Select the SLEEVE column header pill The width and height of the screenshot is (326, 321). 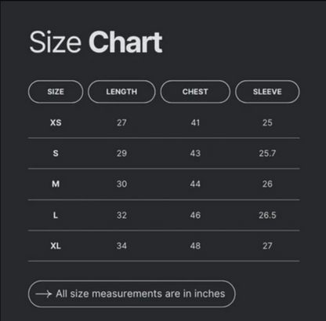(267, 92)
